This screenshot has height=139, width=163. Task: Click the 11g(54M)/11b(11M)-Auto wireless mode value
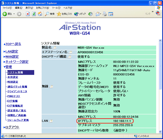131,70
